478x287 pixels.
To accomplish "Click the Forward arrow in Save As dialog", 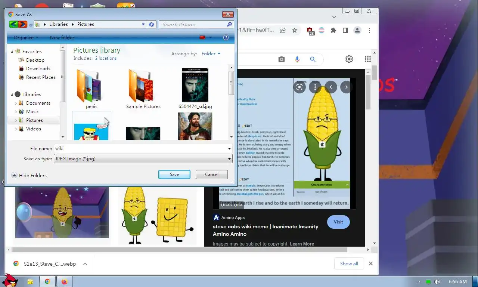I will point(22,24).
